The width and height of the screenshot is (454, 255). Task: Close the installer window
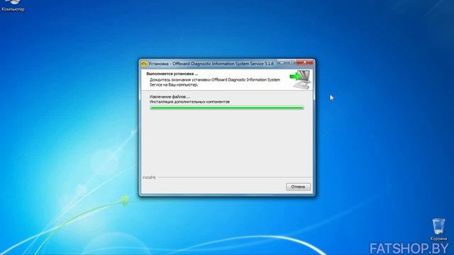point(304,62)
